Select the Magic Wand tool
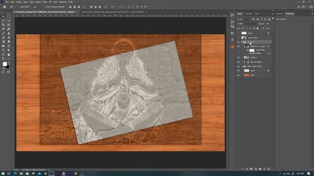The image size is (314, 176). 9,21
